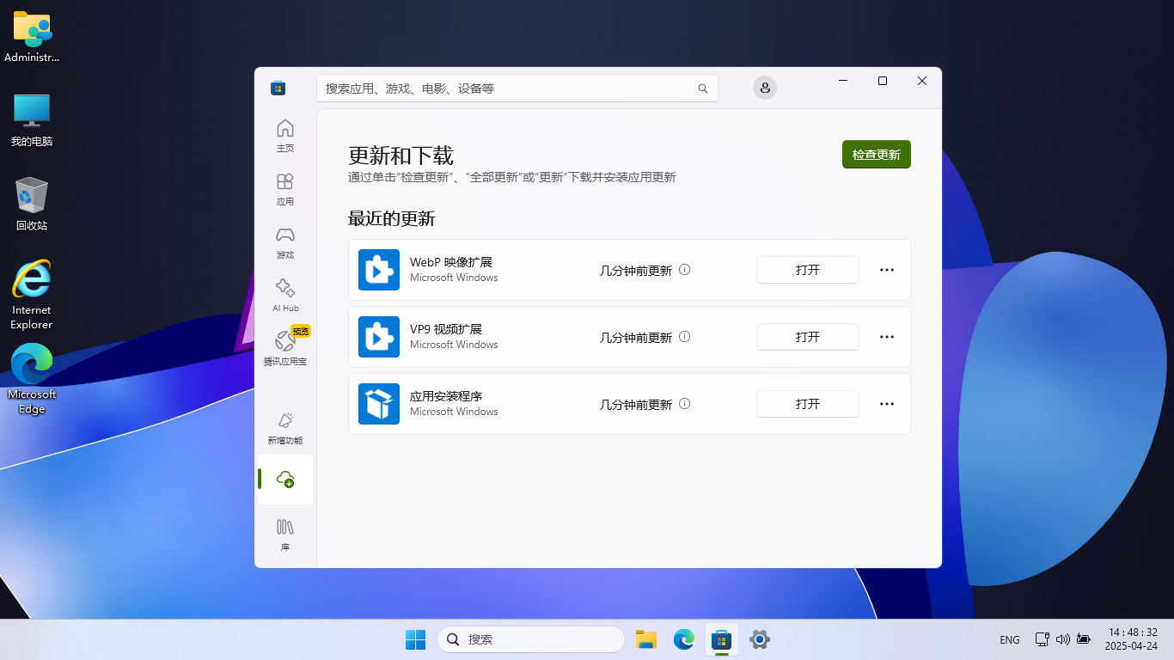Open the Home page in the Store sidebar
Image resolution: width=1174 pixels, height=660 pixels.
tap(285, 136)
